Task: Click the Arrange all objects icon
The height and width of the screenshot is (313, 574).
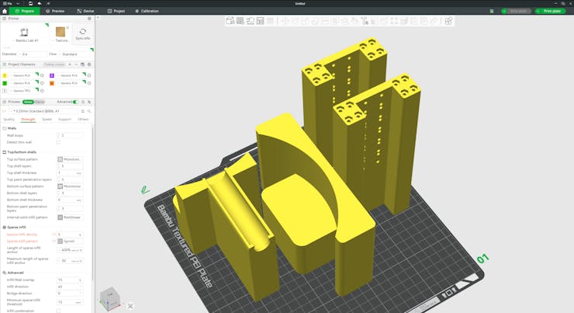Action: [260, 21]
